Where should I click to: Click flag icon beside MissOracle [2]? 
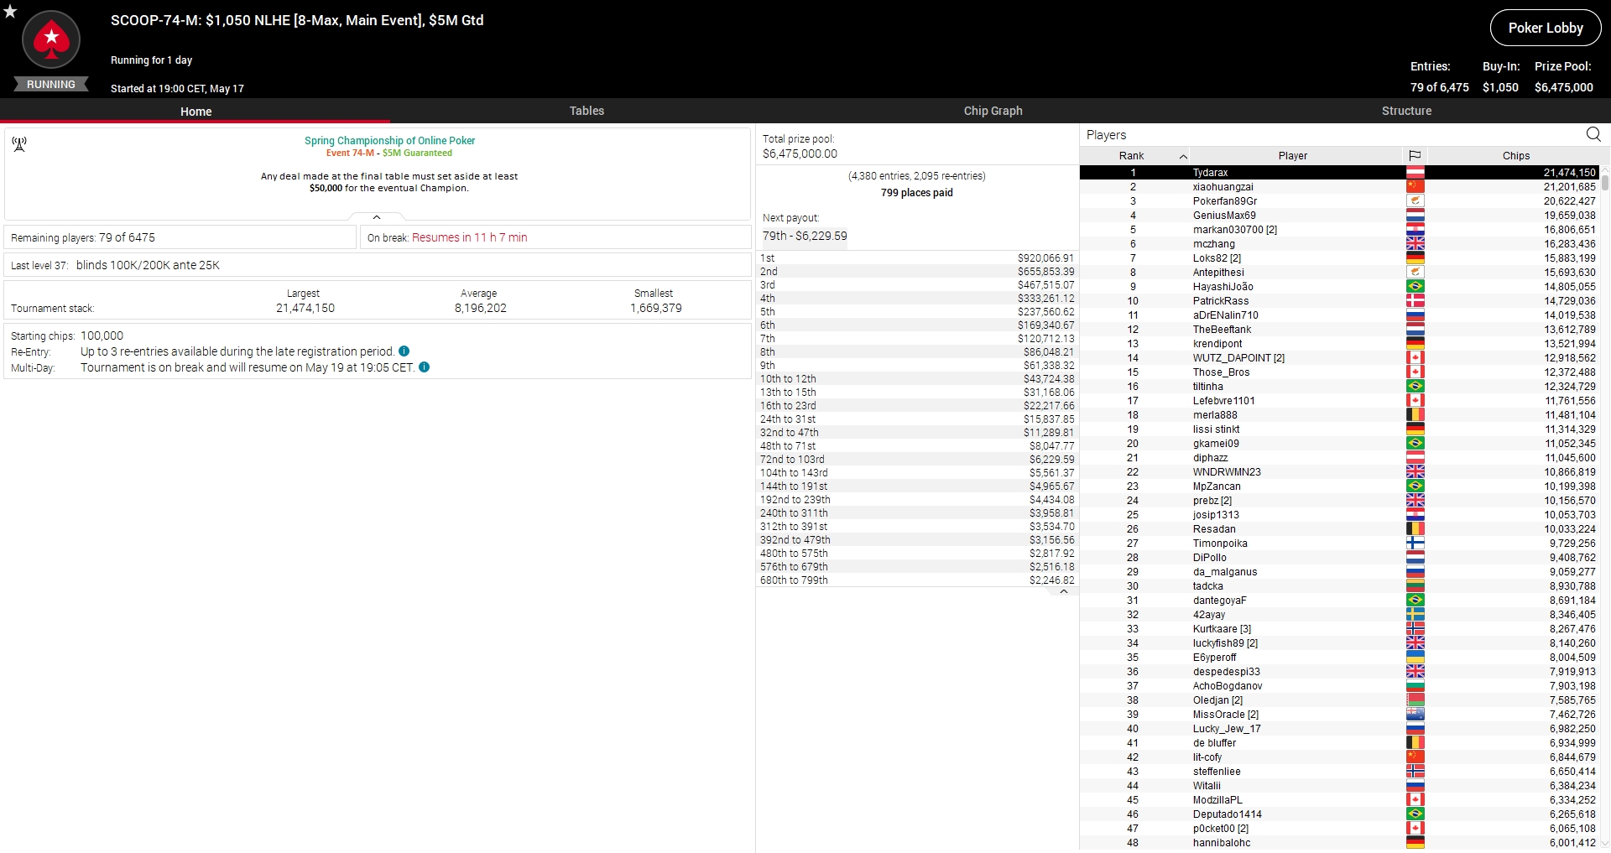pos(1415,715)
